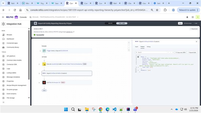
Task: Click Copy raw JSON button
Action: point(181,52)
